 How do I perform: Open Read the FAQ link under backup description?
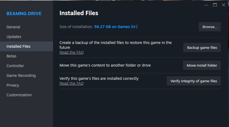click(x=71, y=52)
